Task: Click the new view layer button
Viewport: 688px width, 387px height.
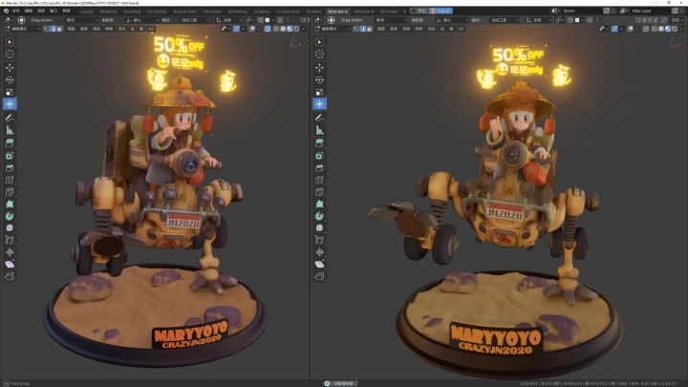Action: pyautogui.click(x=676, y=11)
